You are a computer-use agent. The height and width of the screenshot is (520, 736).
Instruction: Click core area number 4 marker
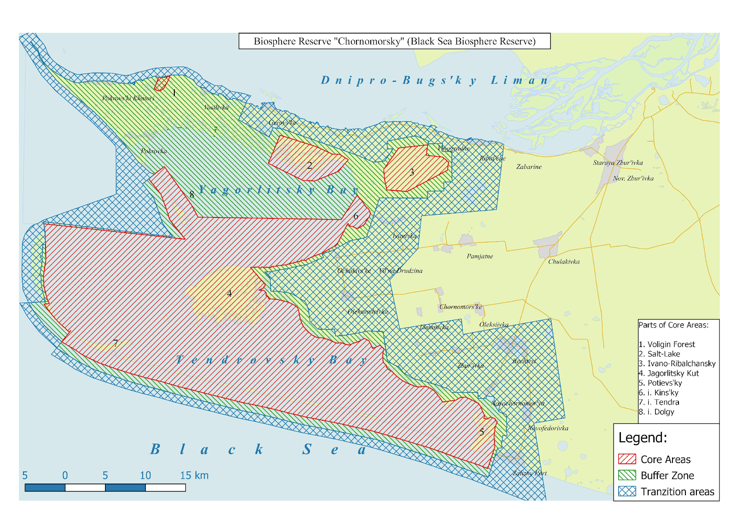tap(229, 293)
